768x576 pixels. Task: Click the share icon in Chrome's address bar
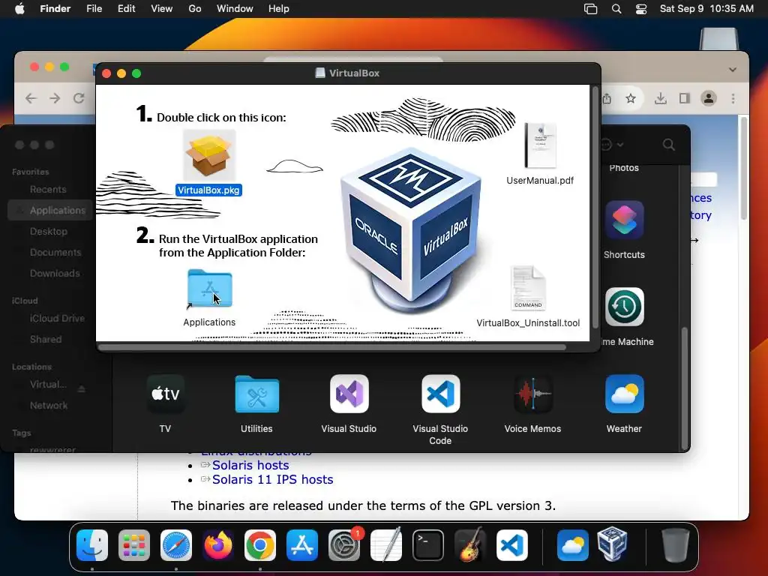[x=607, y=98]
